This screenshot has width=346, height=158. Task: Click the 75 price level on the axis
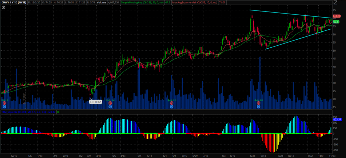tap(335, 10)
